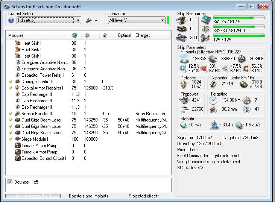
Task: Open the Current Setup dropdown arrow
Action: (78, 20)
